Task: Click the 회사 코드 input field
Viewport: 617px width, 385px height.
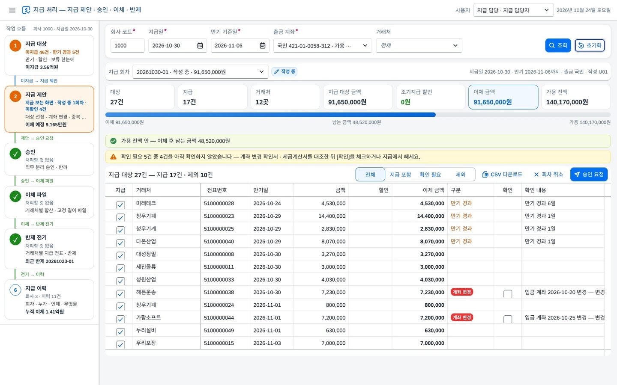Action: coord(127,45)
